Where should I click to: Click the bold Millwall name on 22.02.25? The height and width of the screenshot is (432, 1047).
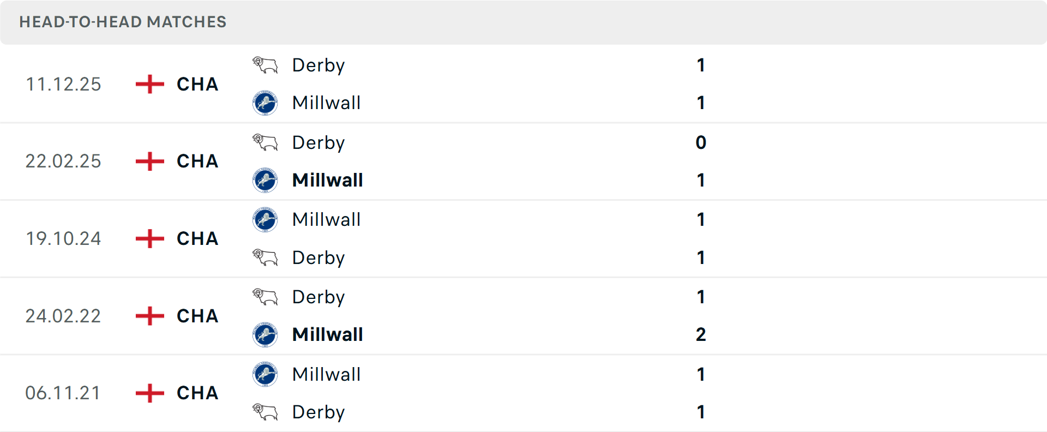point(327,180)
